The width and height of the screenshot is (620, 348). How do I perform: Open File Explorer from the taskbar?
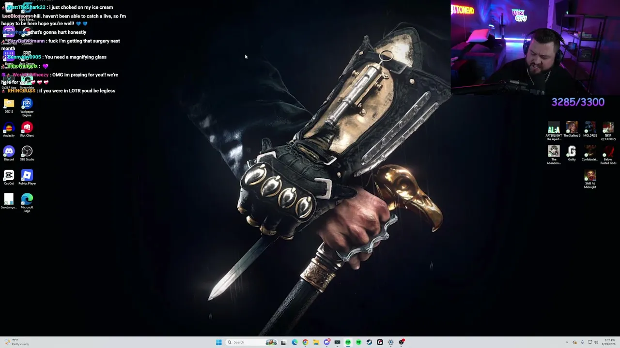tap(316, 342)
